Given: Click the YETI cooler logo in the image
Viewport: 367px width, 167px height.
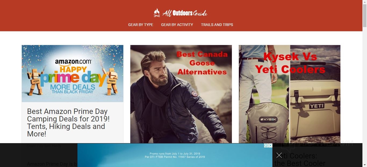Looking at the screenshot, I should tap(316, 106).
